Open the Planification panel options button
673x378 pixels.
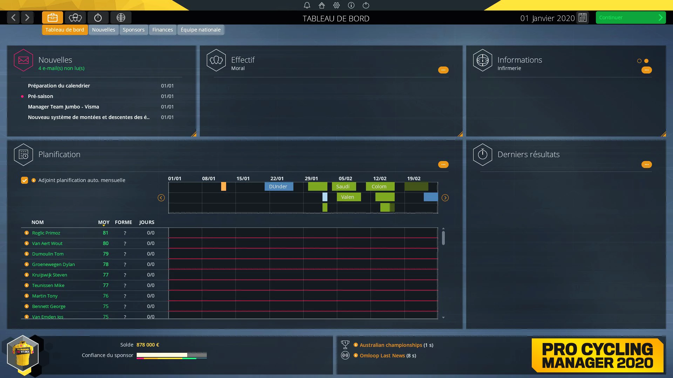pos(443,164)
